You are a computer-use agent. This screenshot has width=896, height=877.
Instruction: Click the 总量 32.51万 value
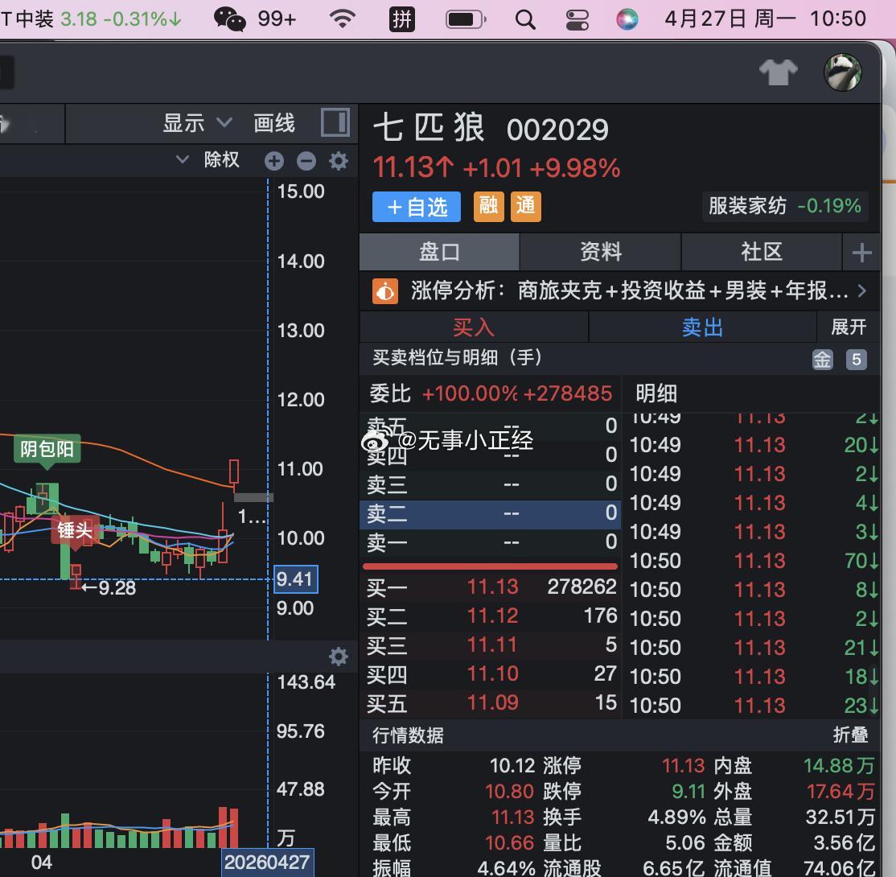pyautogui.click(x=840, y=817)
